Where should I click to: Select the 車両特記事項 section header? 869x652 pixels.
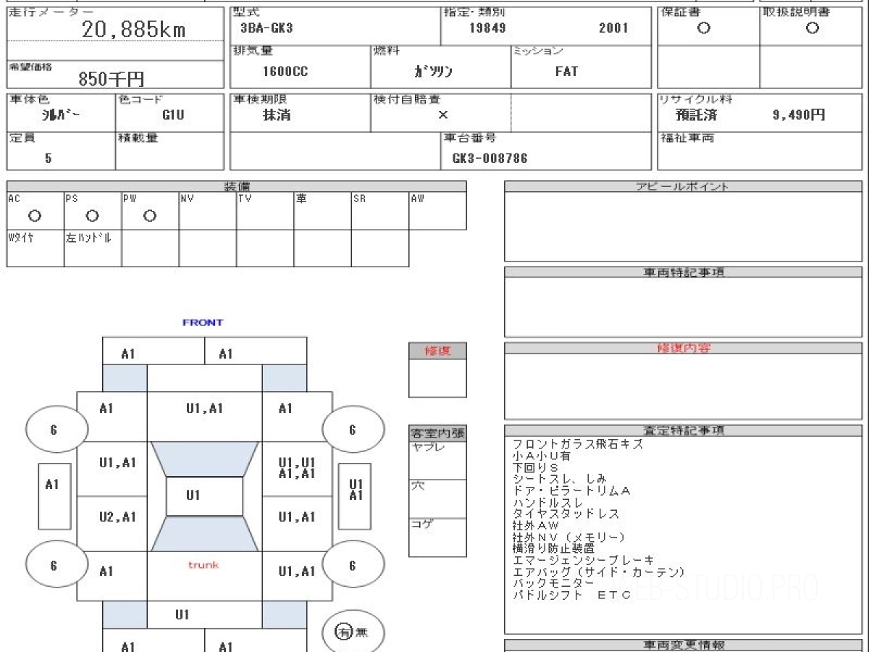tap(683, 272)
